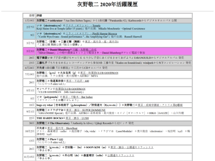Image resolution: width=215 pixels, height=161 pixels.
Task: Click the 不失者 1曲収録『日本解放』entry
Action: [72, 68]
